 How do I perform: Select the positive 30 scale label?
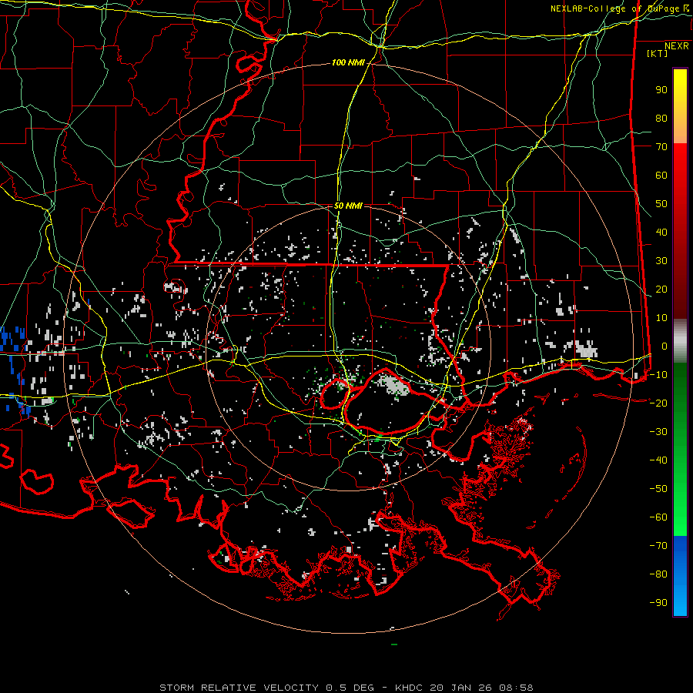pos(661,261)
